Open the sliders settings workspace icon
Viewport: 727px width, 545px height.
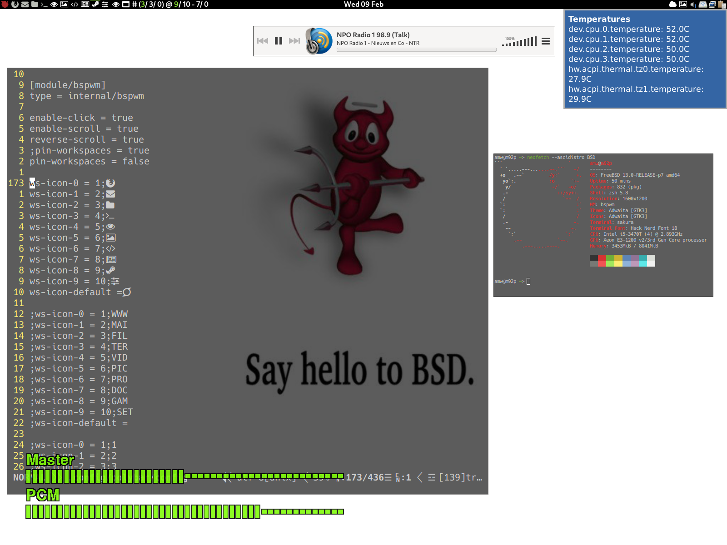(x=105, y=4)
